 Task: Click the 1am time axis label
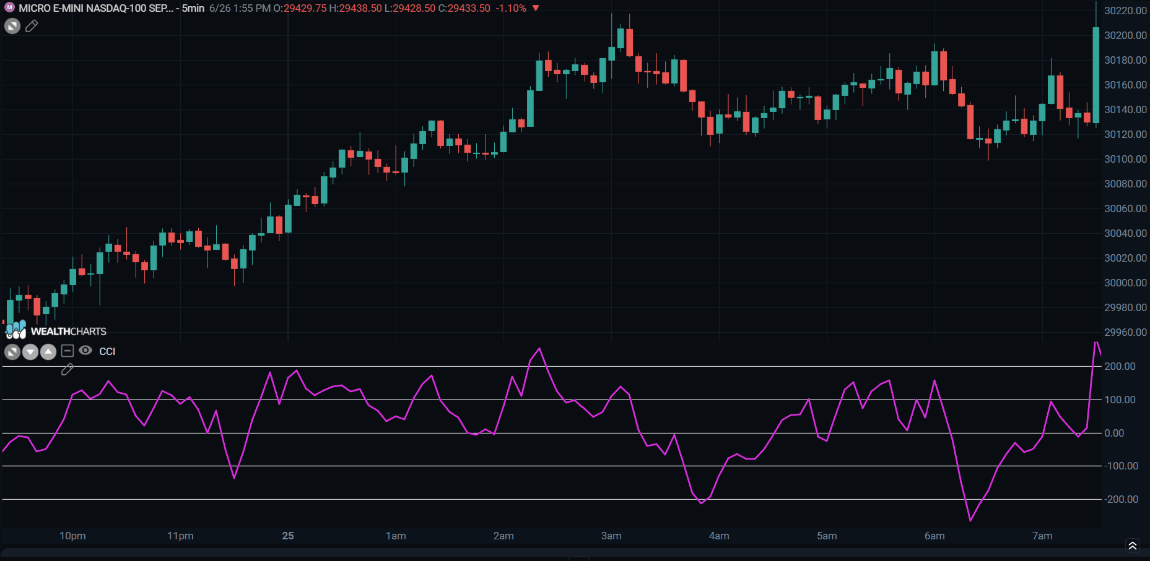(x=396, y=536)
